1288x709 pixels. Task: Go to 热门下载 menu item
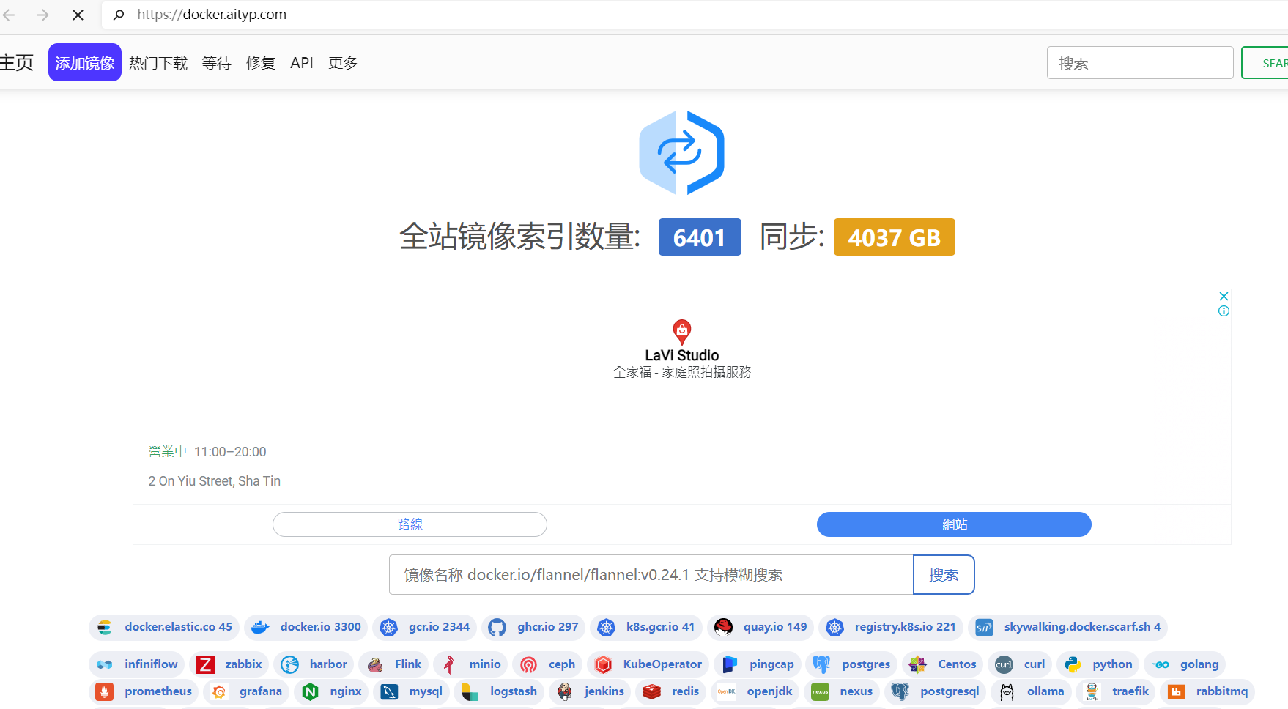[158, 63]
